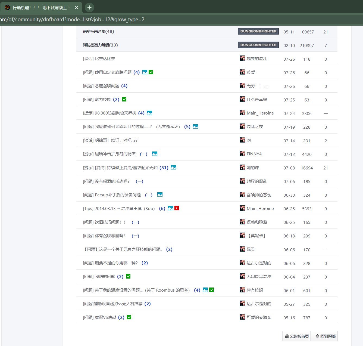Click image icon on 黑暗冲击护身符的秘密 post
Image resolution: width=363 pixels, height=346 pixels.
[155, 154]
